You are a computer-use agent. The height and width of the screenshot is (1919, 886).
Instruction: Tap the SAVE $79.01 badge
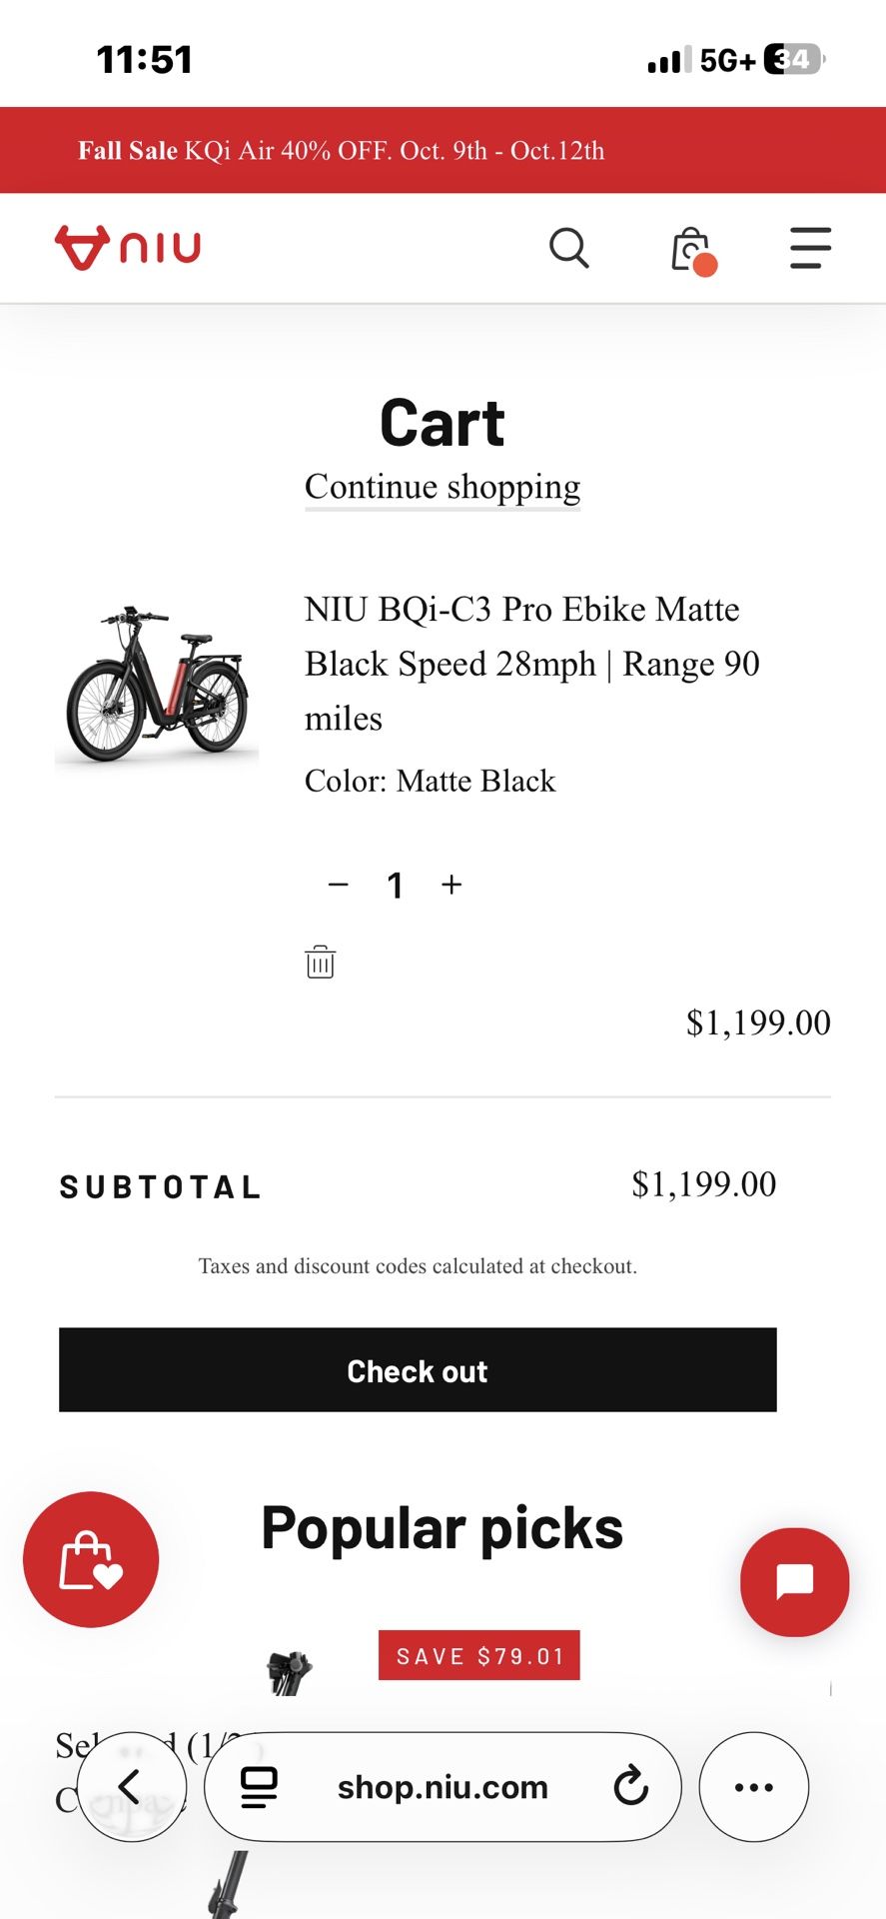[x=479, y=1656]
